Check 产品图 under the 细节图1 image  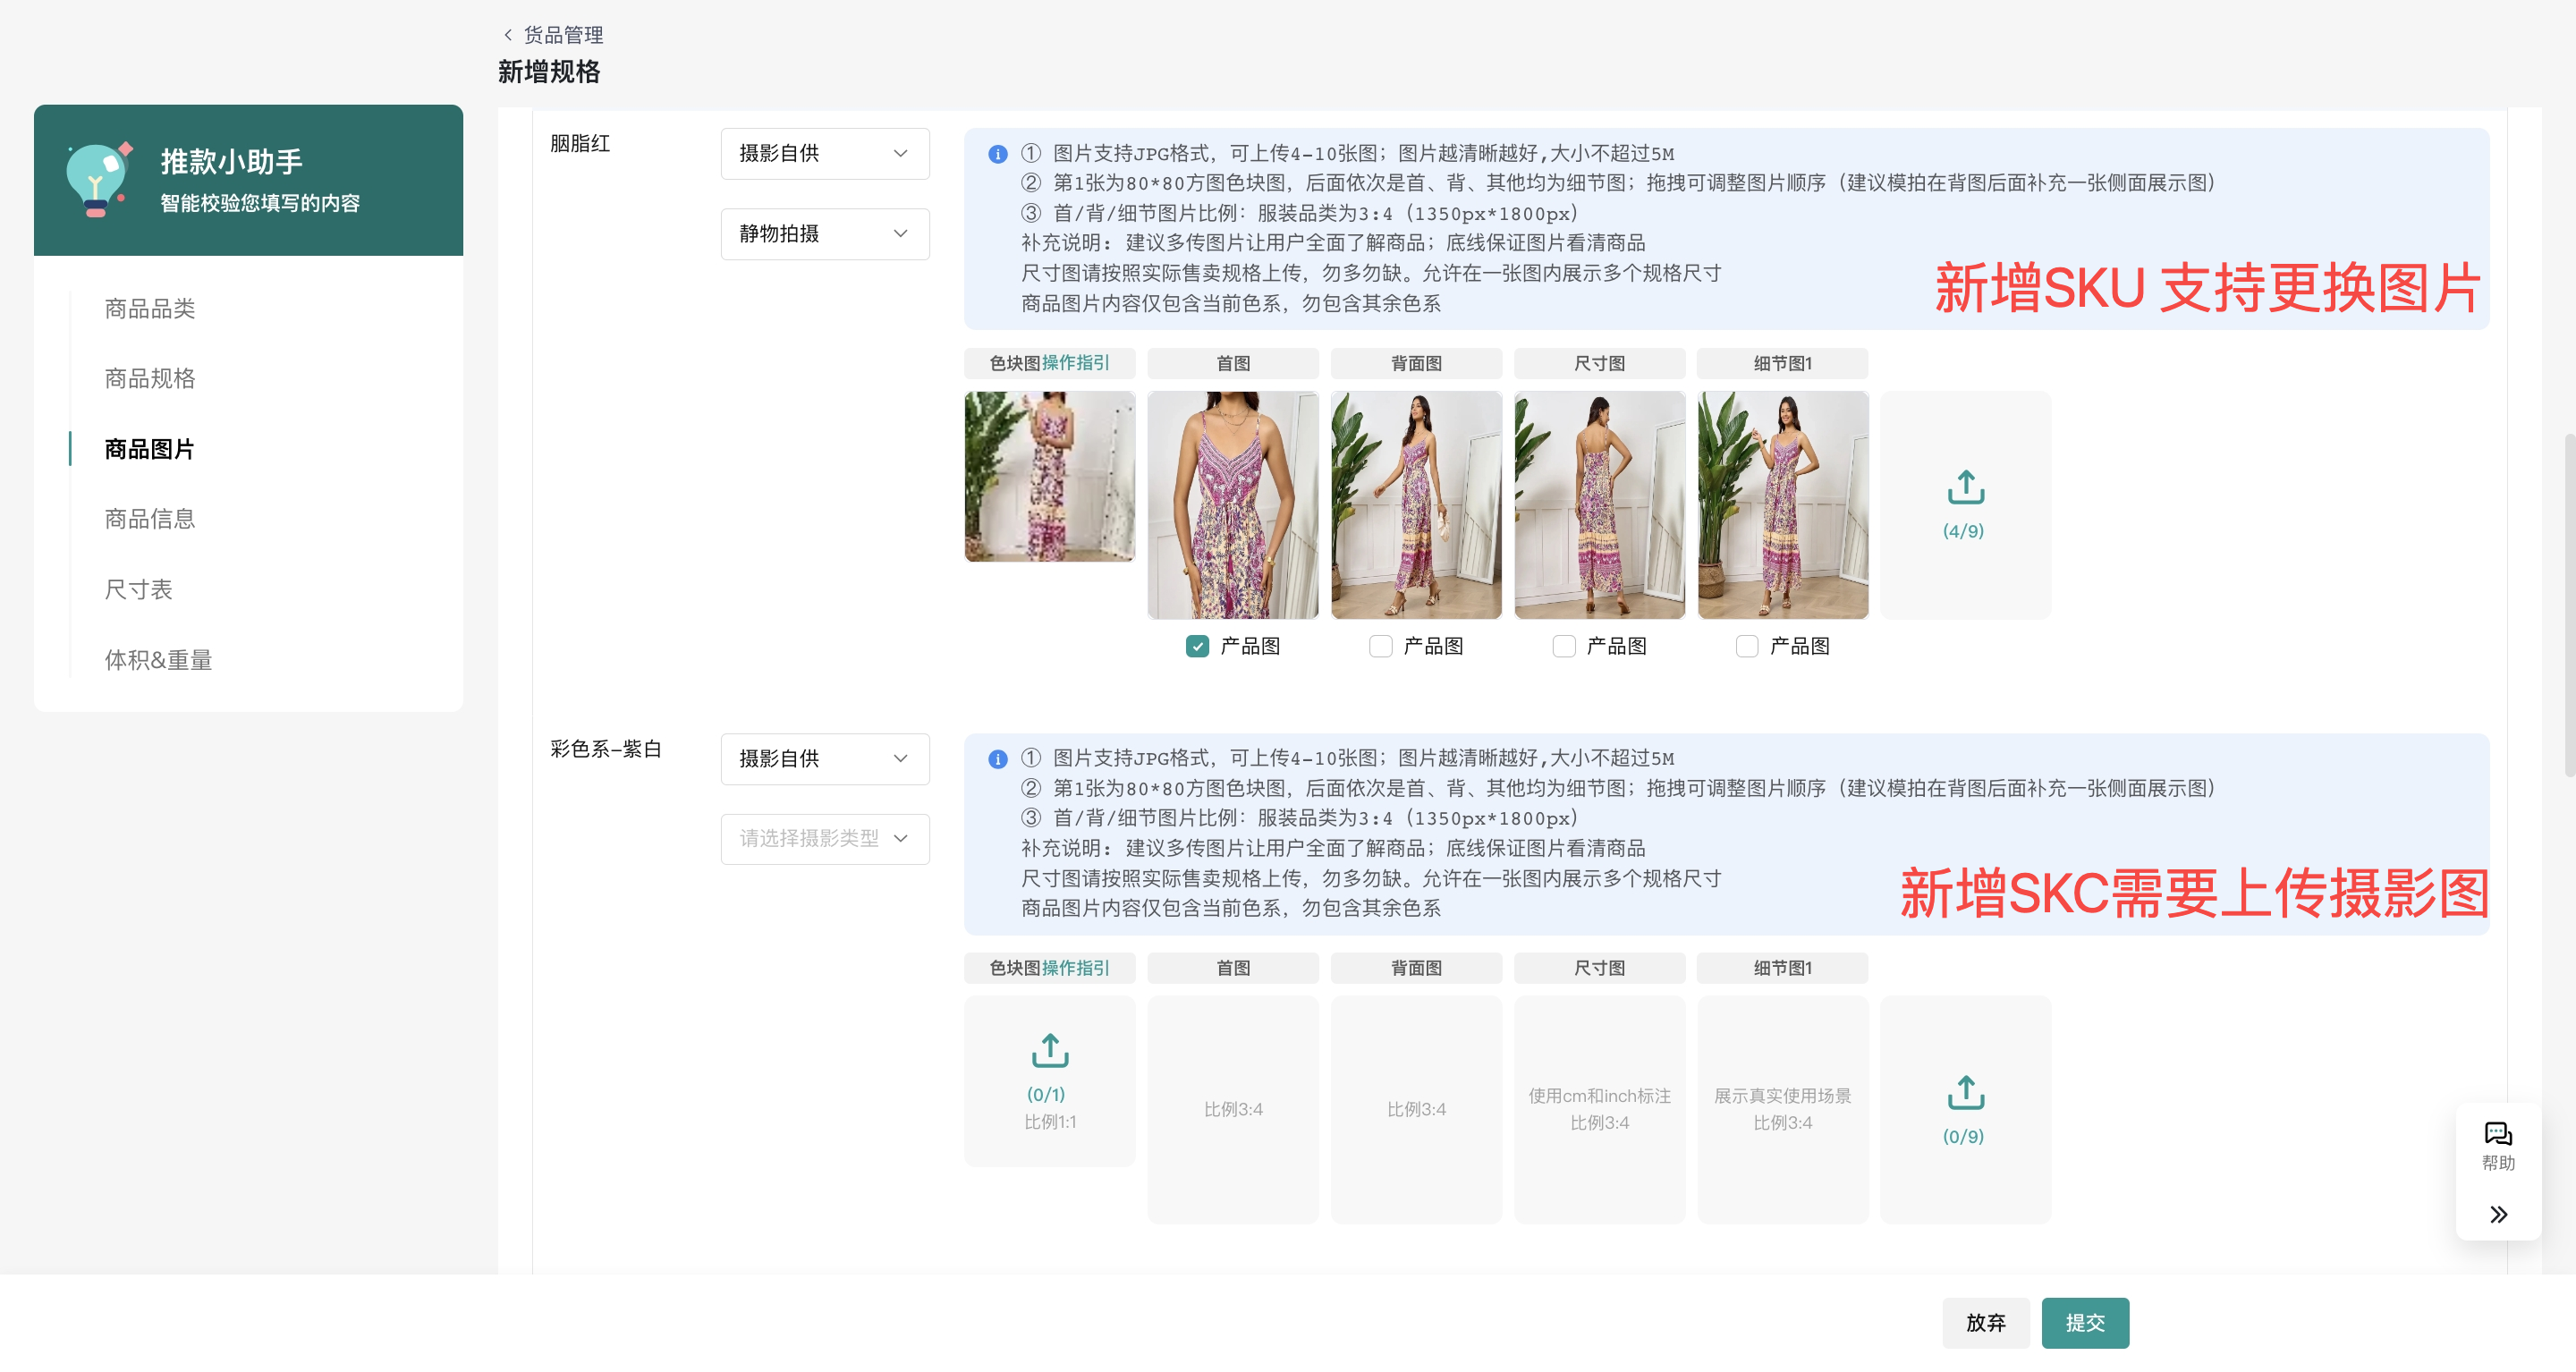tap(1746, 646)
